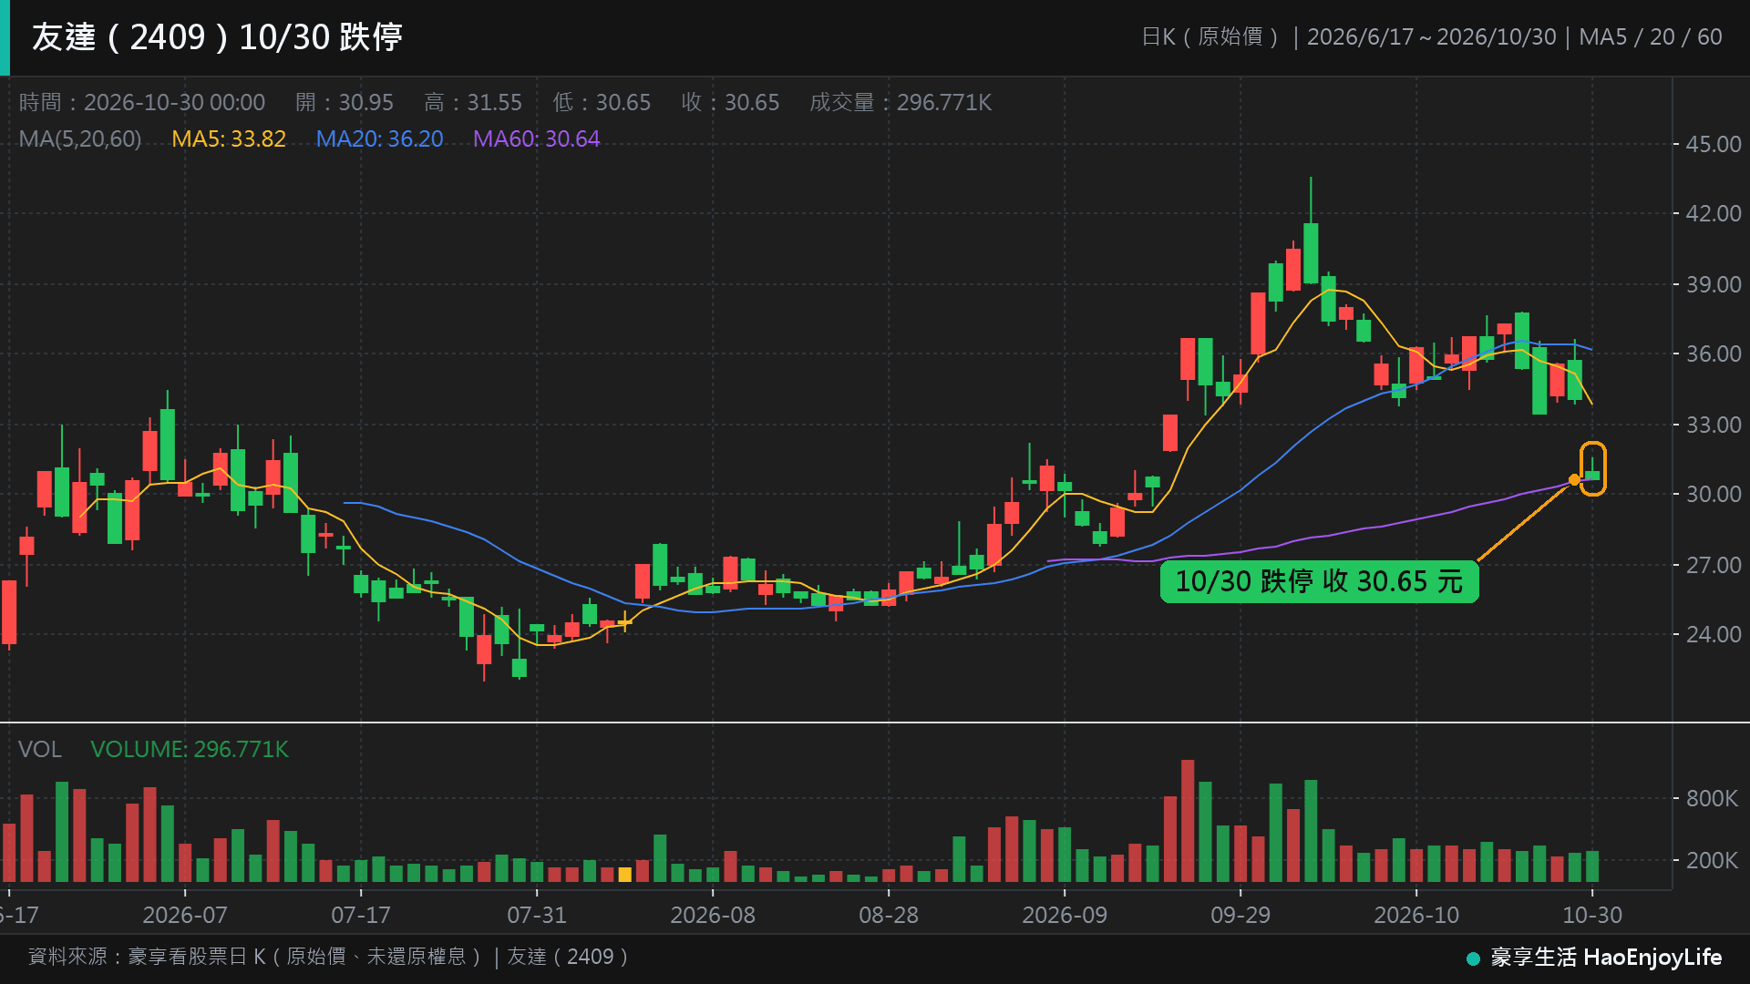Click the orange marker dot on the MA60 line

(1574, 479)
